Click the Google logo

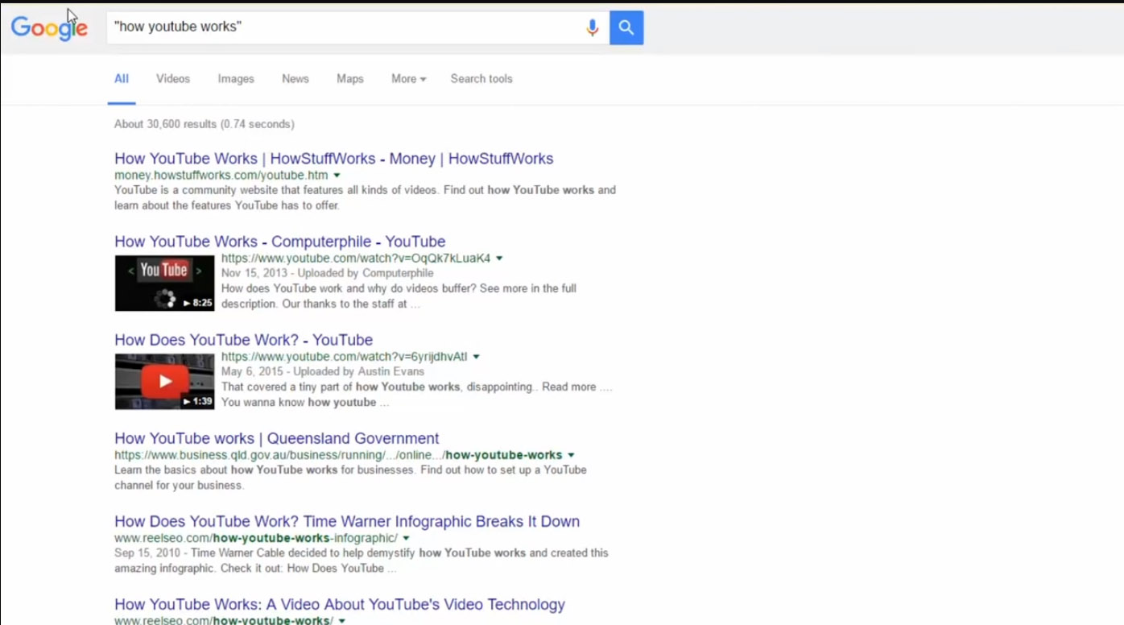(49, 27)
